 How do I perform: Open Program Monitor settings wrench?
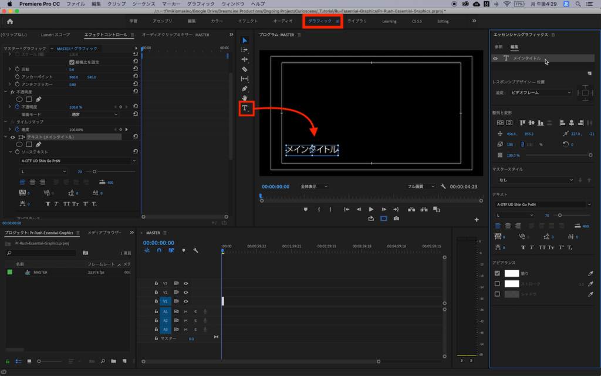coord(443,186)
